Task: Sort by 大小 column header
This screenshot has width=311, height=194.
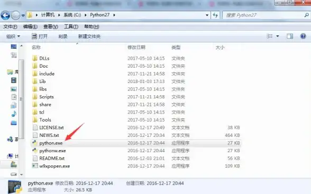Action: [x=220, y=48]
